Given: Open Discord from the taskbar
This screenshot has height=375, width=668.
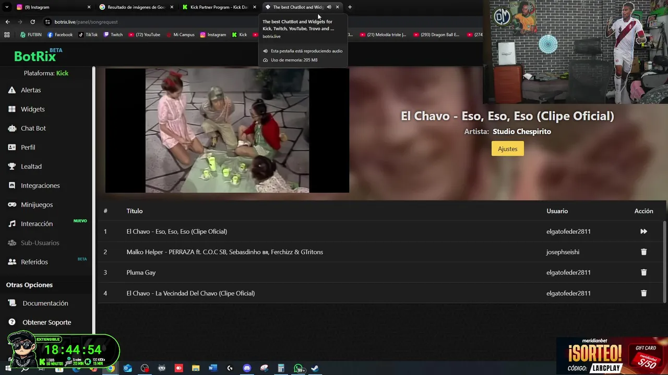Looking at the screenshot, I should tap(247, 368).
